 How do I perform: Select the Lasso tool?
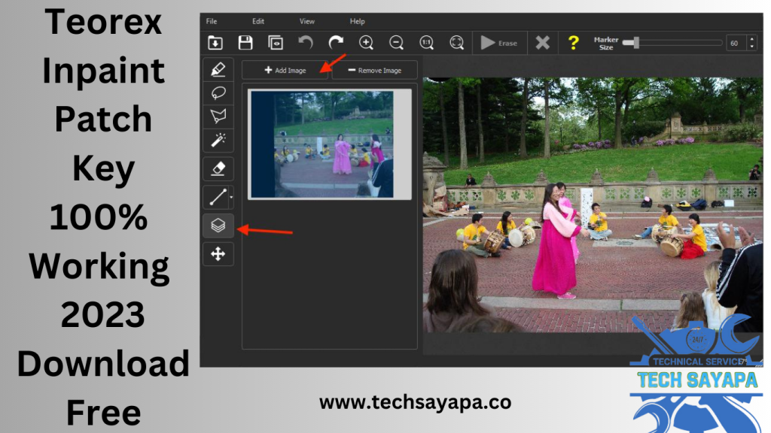tap(218, 92)
